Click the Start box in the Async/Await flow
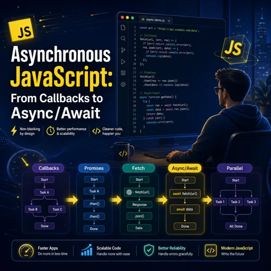Image resolution: width=271 pixels, height=271 pixels. pyautogui.click(x=185, y=180)
